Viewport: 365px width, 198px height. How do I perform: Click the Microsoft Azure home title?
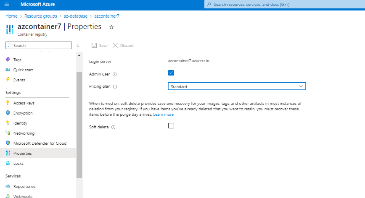[38, 4]
